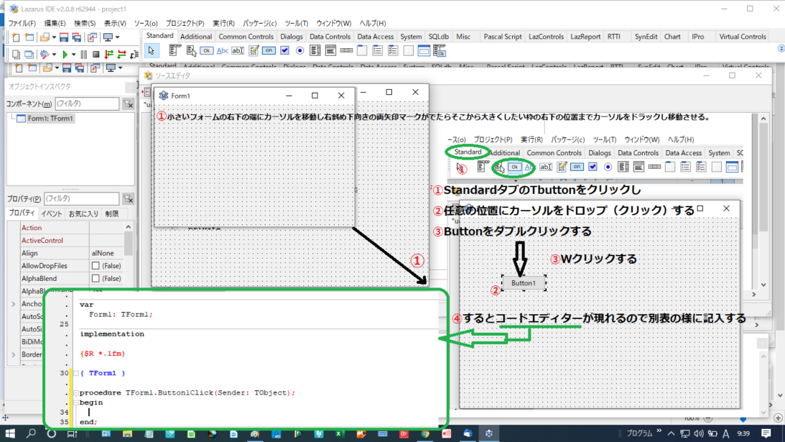Open the ファイル(F) menu

pos(22,24)
